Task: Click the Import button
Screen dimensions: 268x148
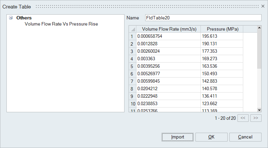Action: click(x=178, y=137)
